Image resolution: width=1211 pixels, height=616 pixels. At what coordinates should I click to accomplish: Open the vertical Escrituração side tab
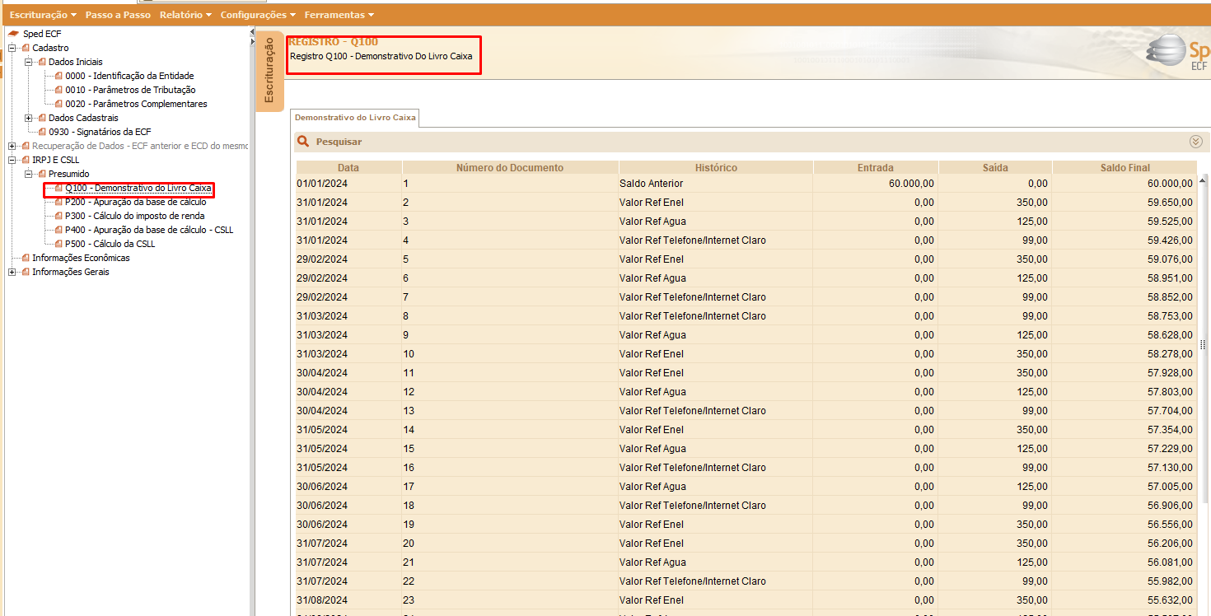coord(269,72)
